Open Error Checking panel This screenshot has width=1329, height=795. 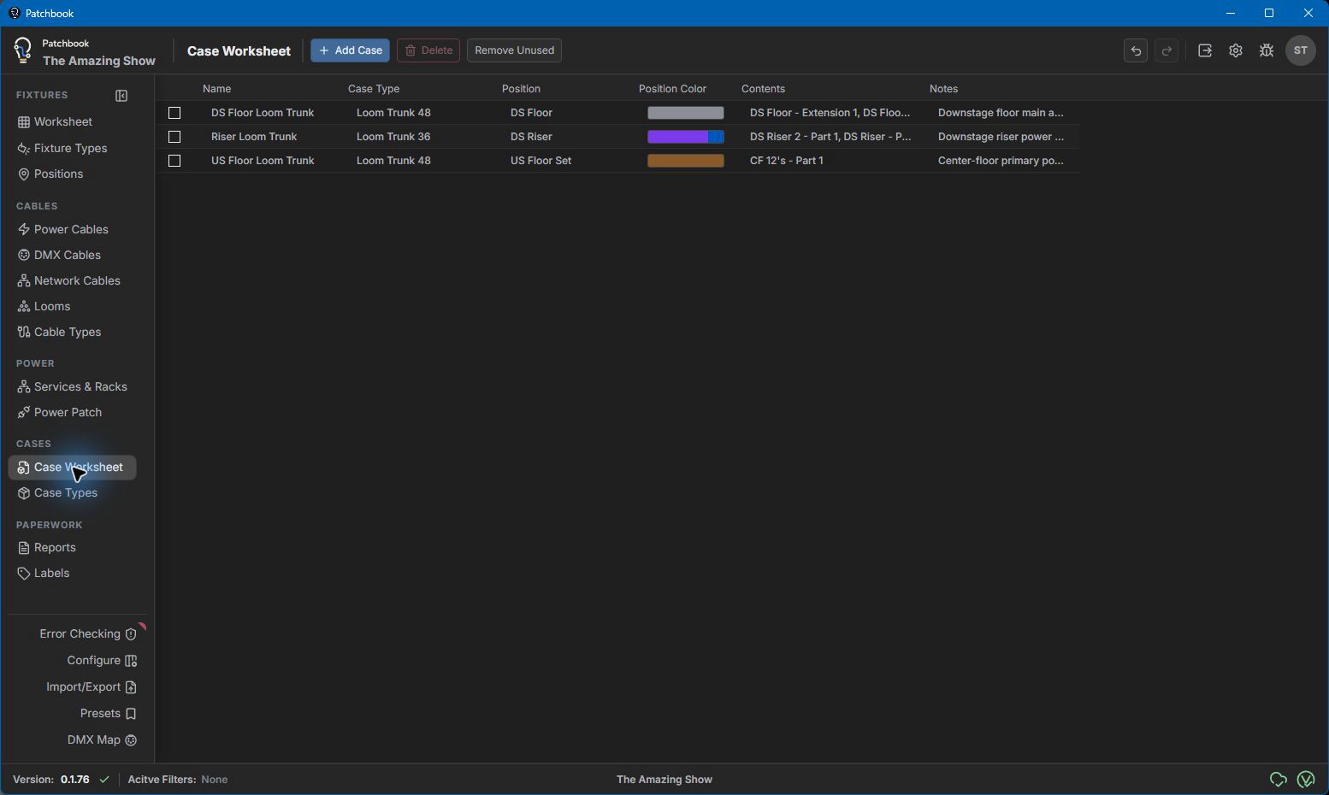click(88, 633)
